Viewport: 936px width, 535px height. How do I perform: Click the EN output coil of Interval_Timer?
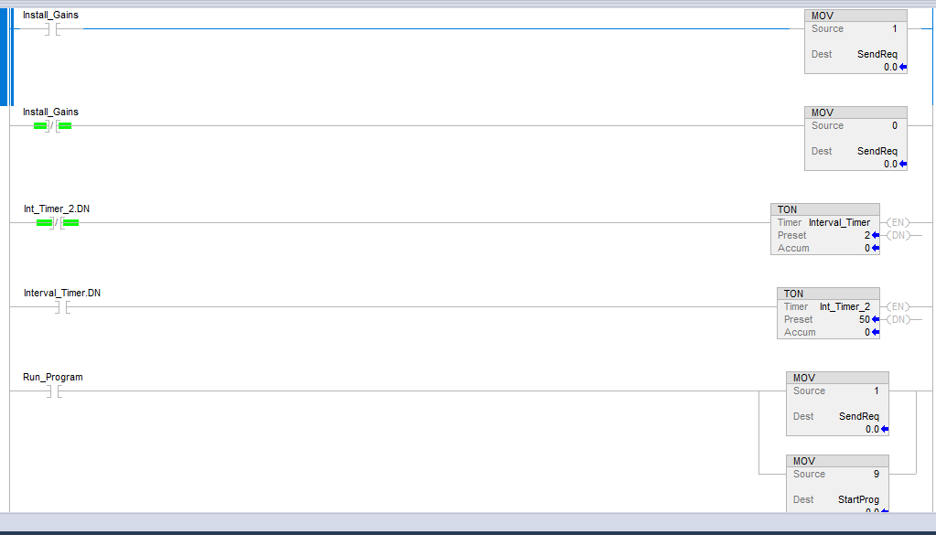tap(897, 222)
